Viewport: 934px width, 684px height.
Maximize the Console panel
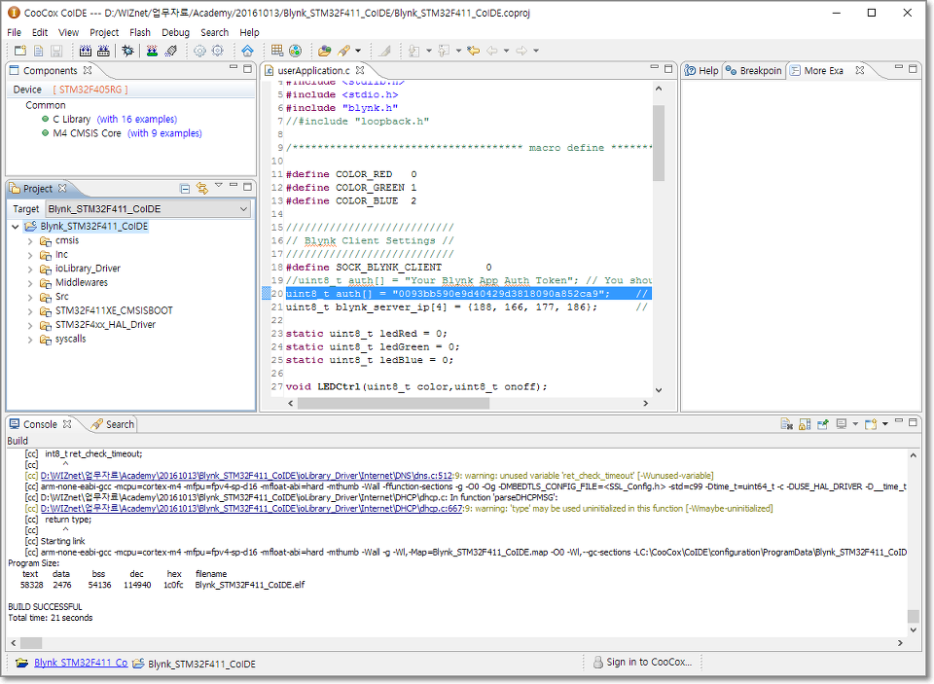(913, 422)
